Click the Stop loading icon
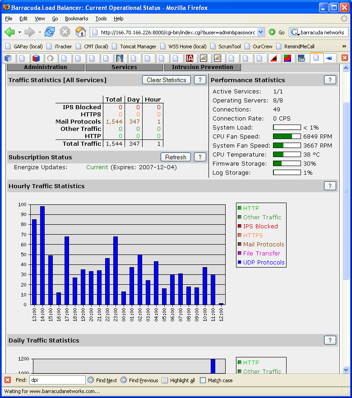Image resolution: width=352 pixels, height=398 pixels. 65,32
